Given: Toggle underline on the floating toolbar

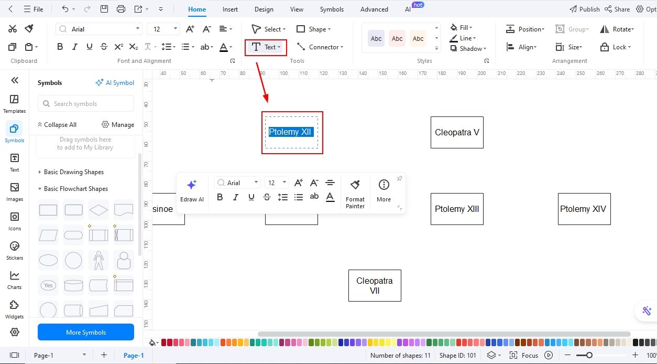Looking at the screenshot, I should click(251, 197).
